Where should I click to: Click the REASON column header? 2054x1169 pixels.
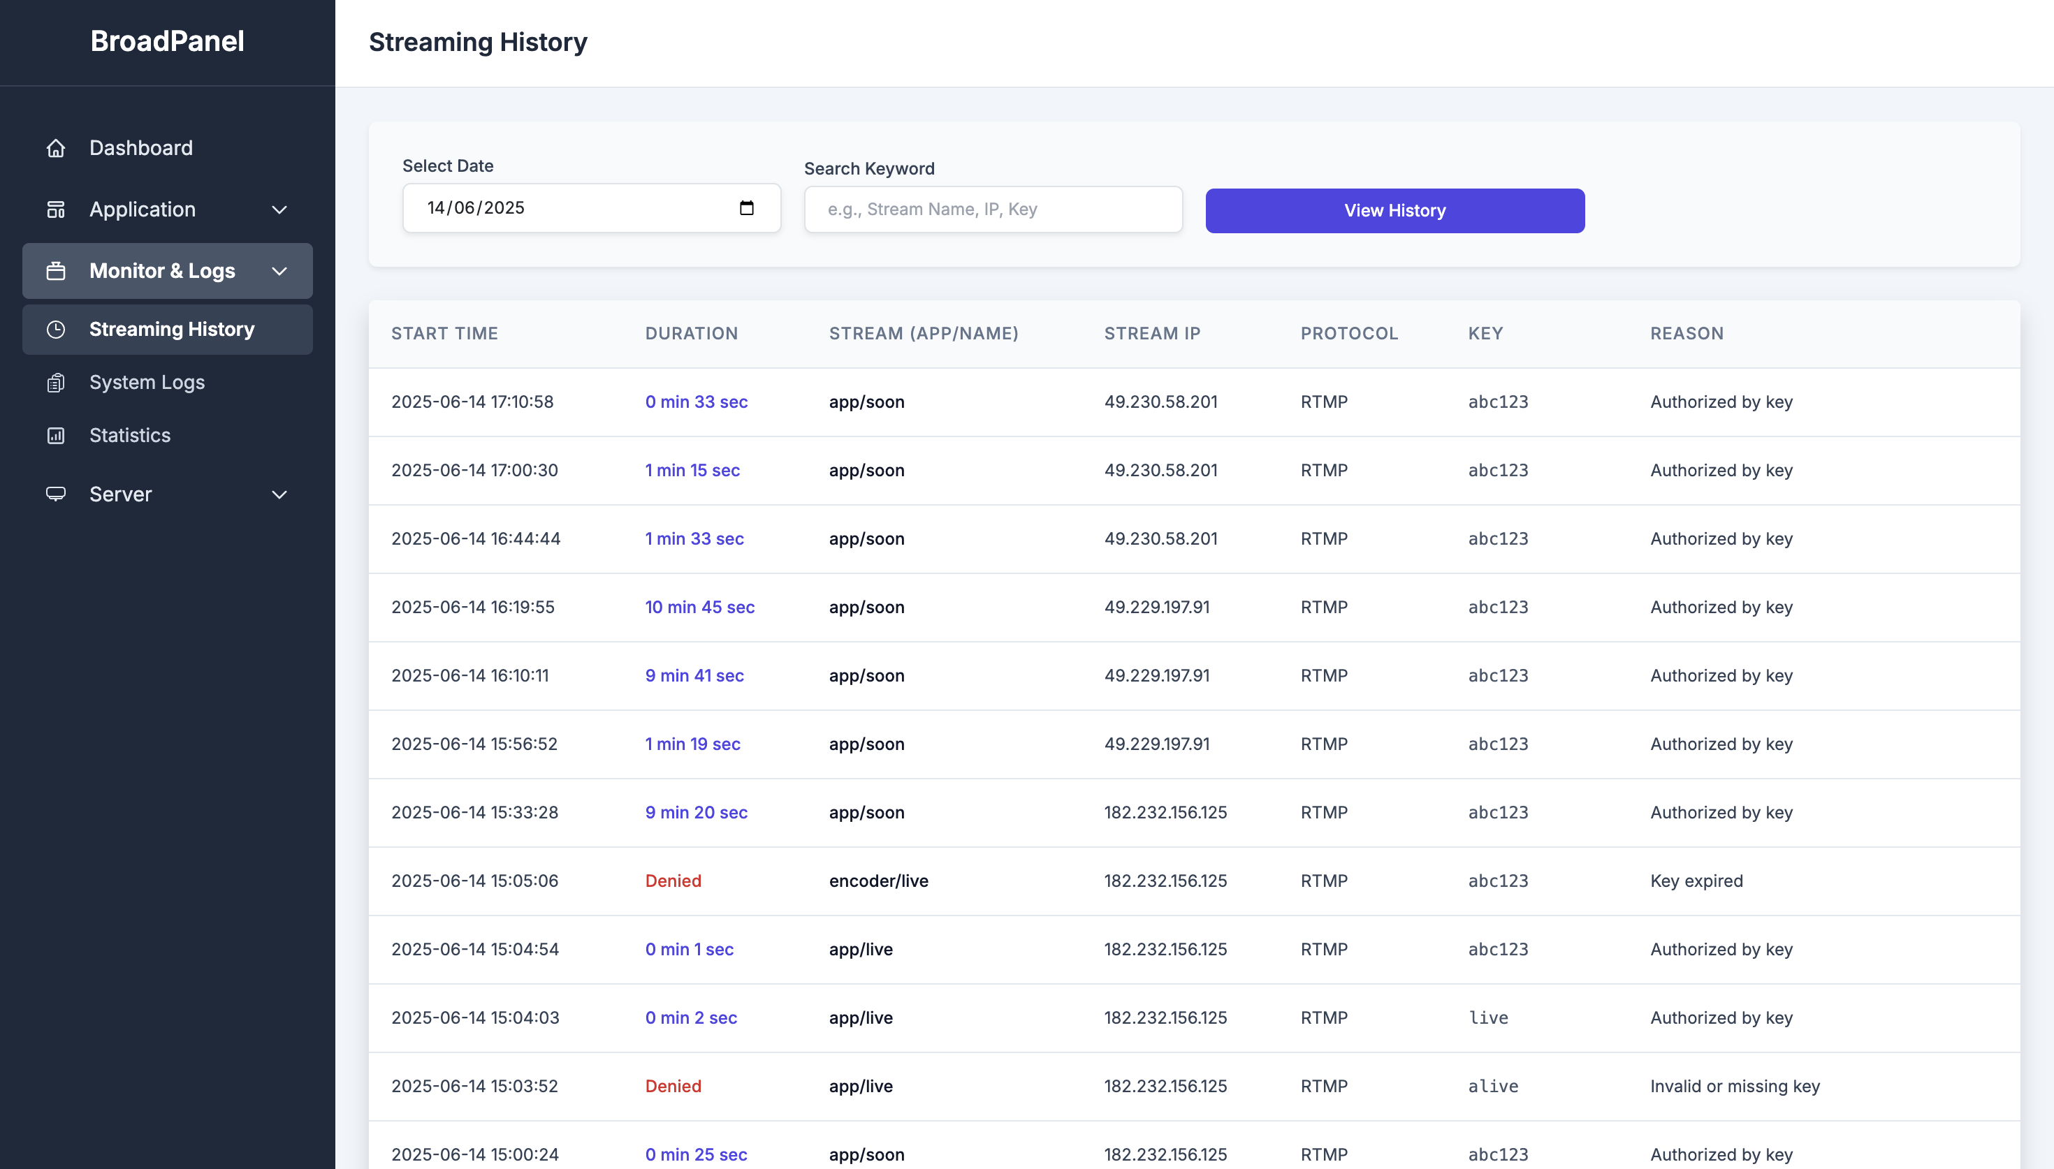1687,333
